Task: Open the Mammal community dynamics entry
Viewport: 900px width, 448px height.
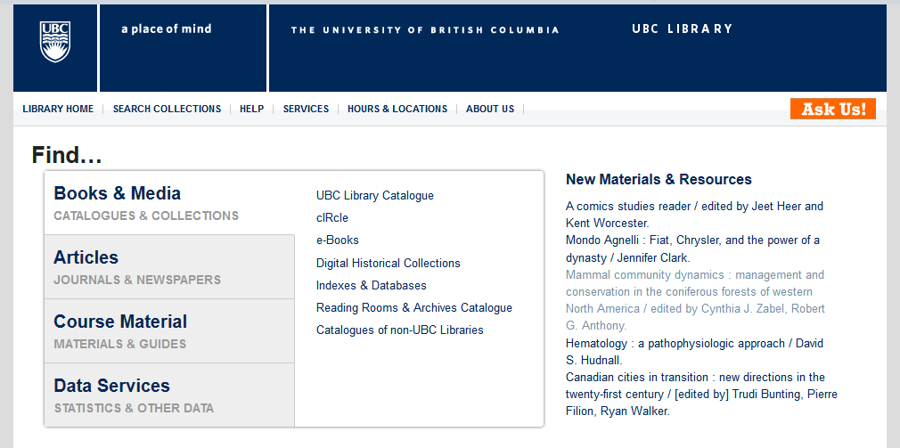Action: coord(695,300)
